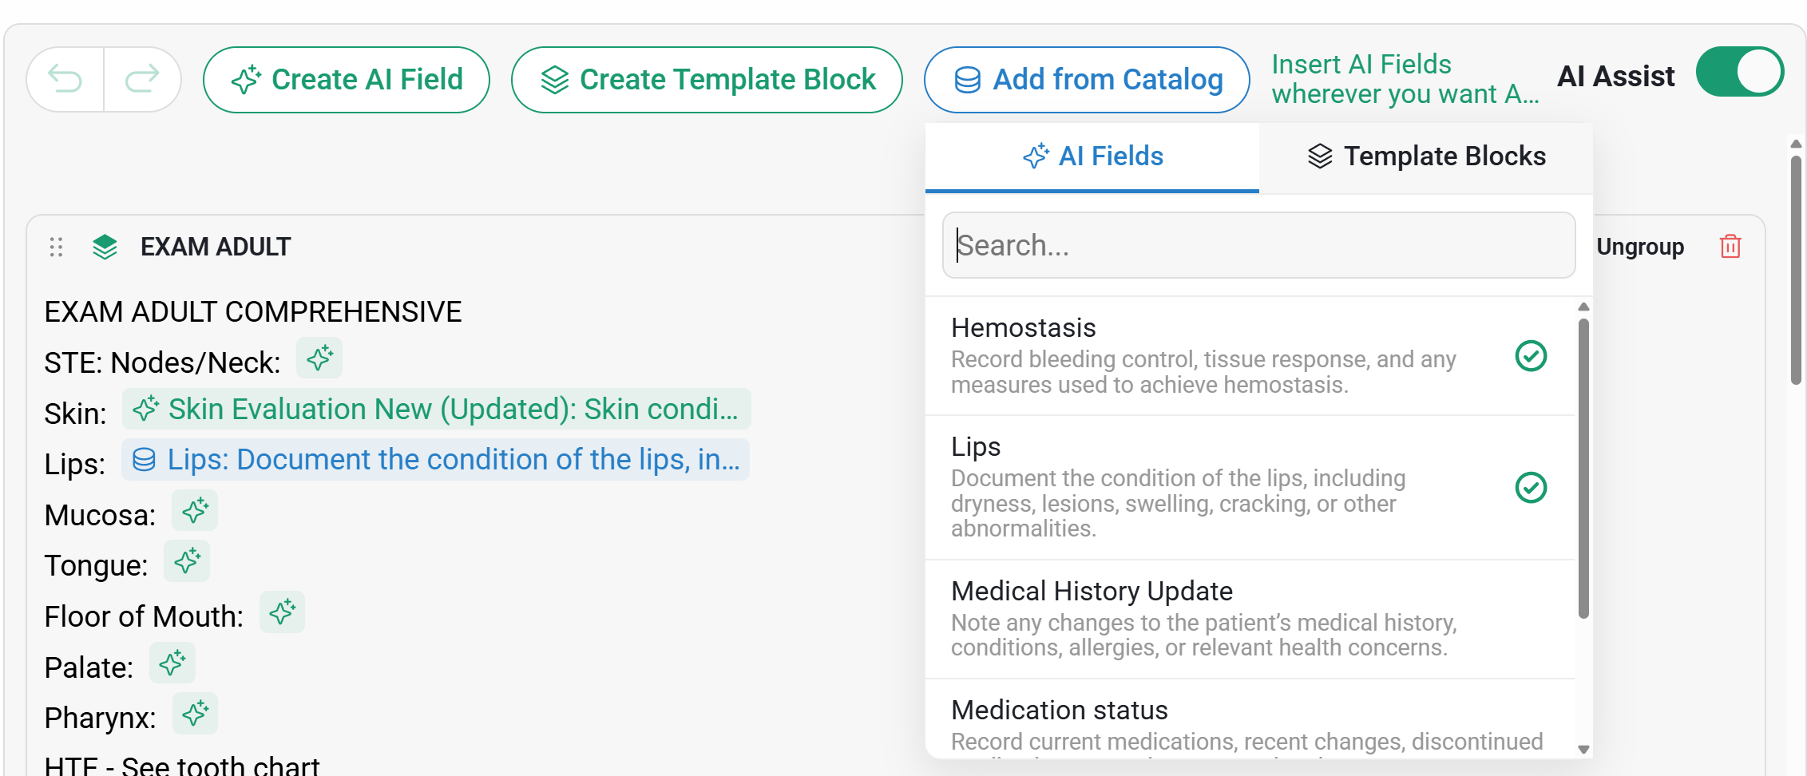Toggle the Lips field checkmark in catalog

[1531, 487]
